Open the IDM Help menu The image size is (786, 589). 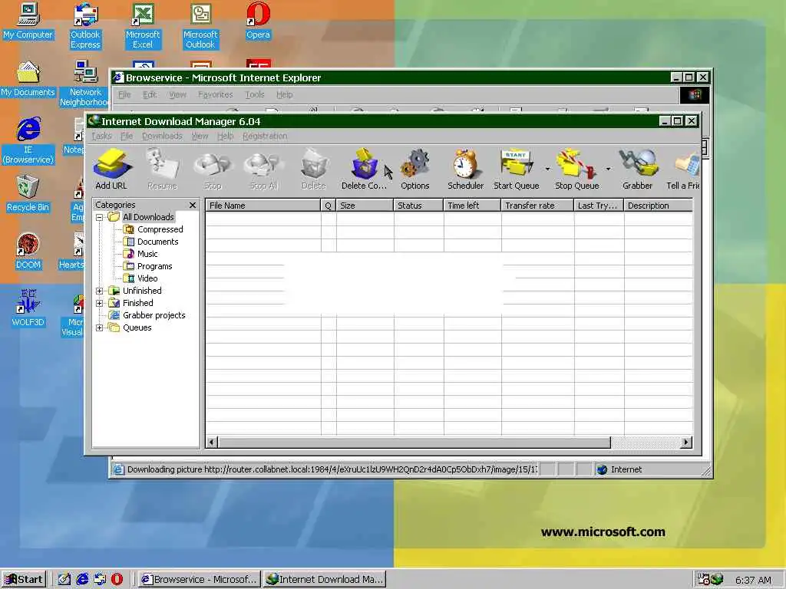[x=226, y=137]
